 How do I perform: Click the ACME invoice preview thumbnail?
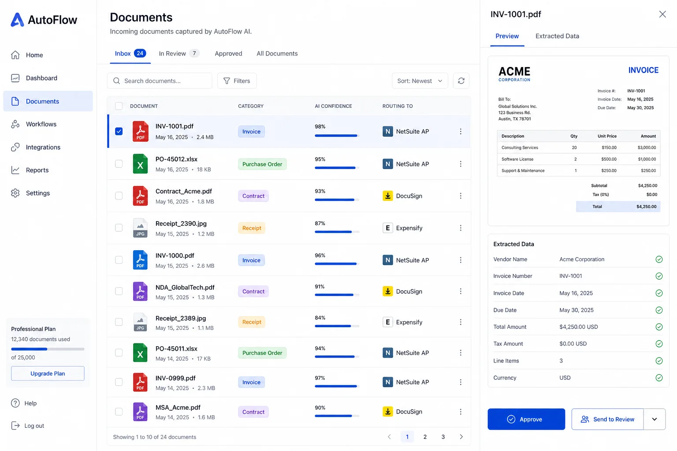[x=578, y=140]
